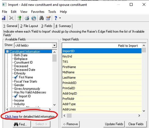
Task: Select the PrefAddr import field row
Action: (x=102, y=99)
